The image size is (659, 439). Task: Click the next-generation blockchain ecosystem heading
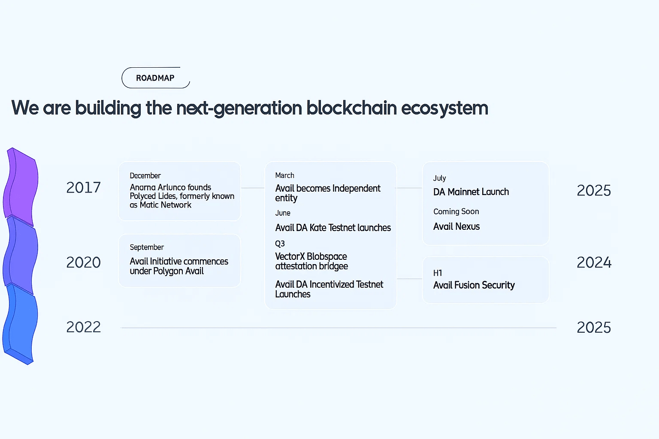pyautogui.click(x=250, y=108)
